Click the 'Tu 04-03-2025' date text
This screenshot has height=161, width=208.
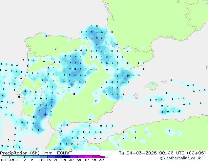(138, 153)
